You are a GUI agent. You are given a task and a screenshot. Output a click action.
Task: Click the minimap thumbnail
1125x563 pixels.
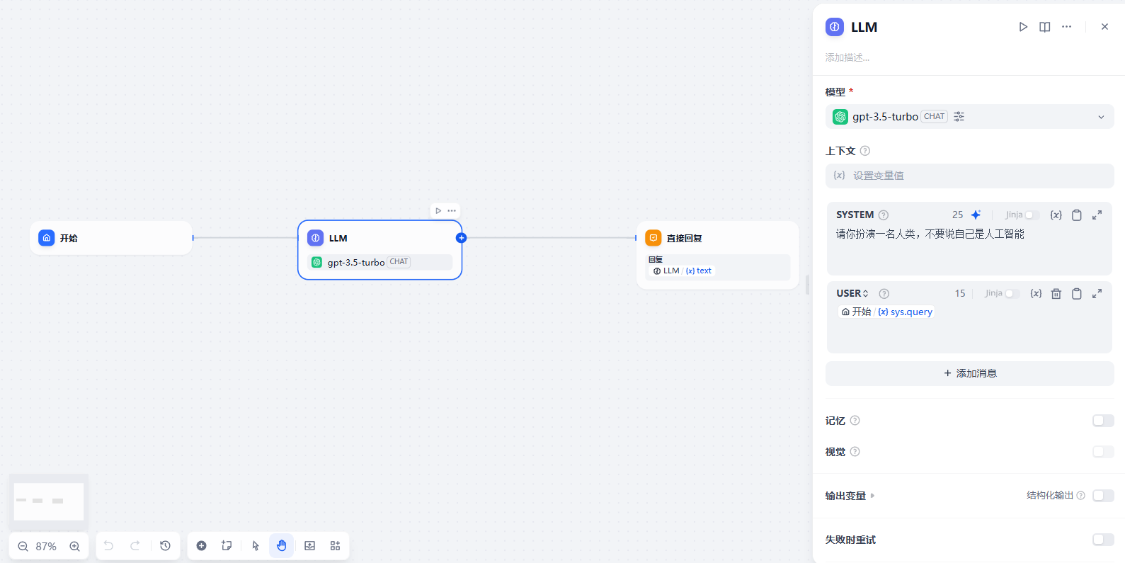49,501
